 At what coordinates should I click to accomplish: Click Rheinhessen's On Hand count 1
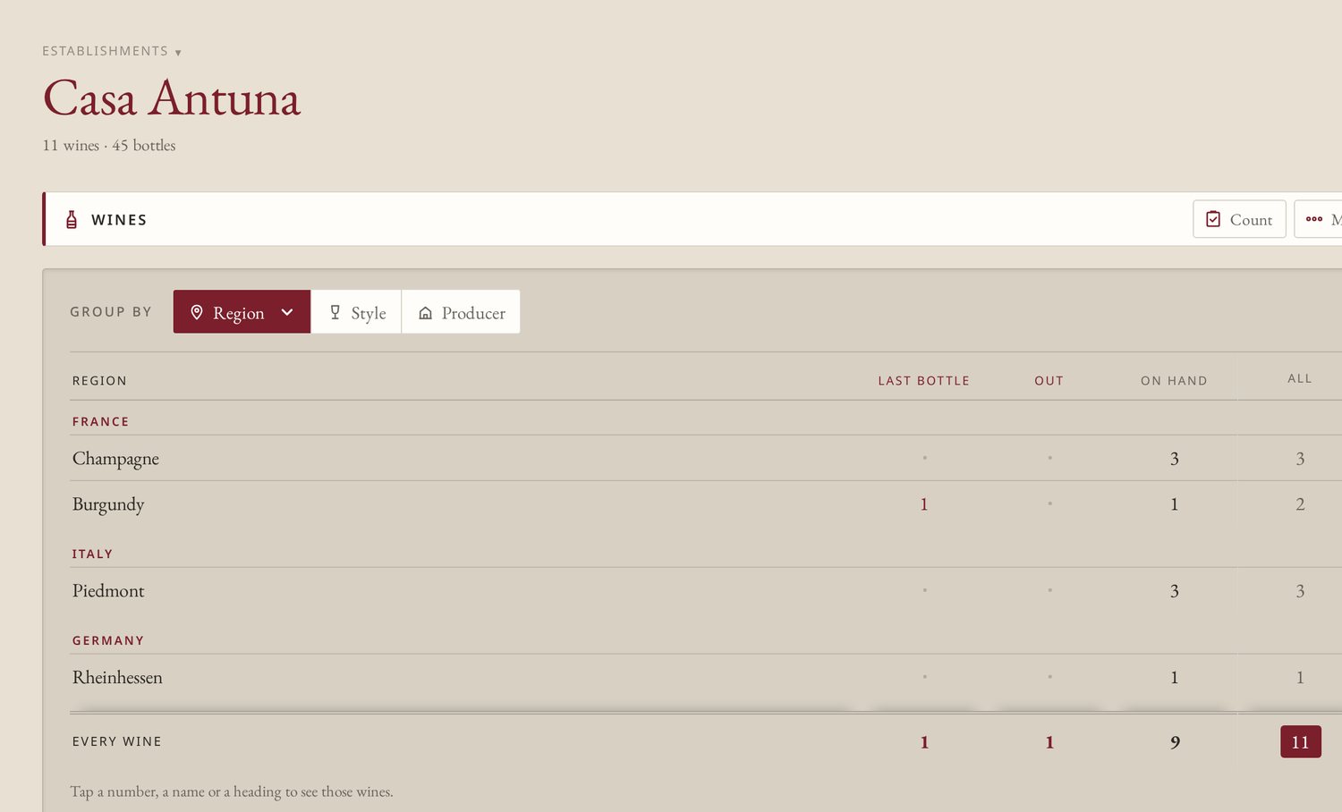click(x=1175, y=678)
